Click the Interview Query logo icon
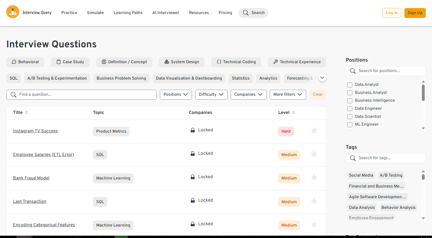Viewport: 432px width, 238px height. [x=13, y=12]
